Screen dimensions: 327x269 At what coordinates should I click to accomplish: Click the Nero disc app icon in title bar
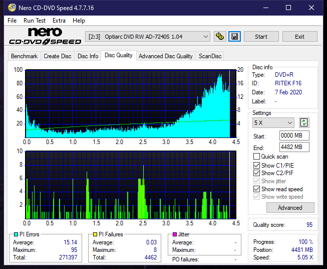[12, 8]
